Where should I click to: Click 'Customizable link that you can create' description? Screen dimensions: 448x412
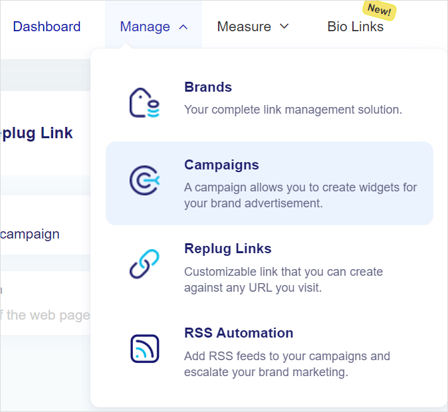(283, 280)
